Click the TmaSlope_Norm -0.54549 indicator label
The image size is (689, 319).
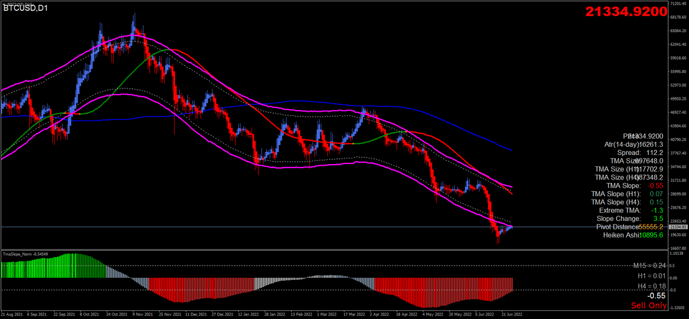coord(26,254)
